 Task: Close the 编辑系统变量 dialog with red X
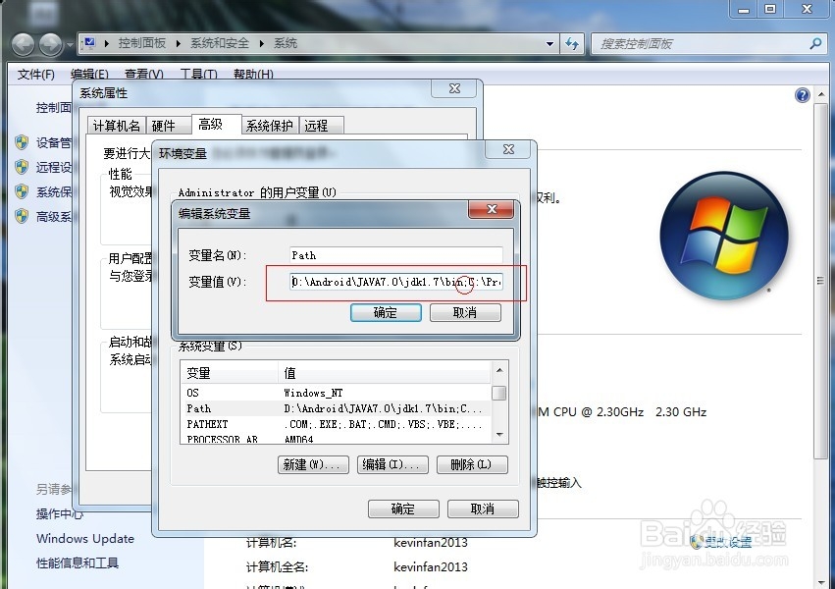tap(492, 209)
